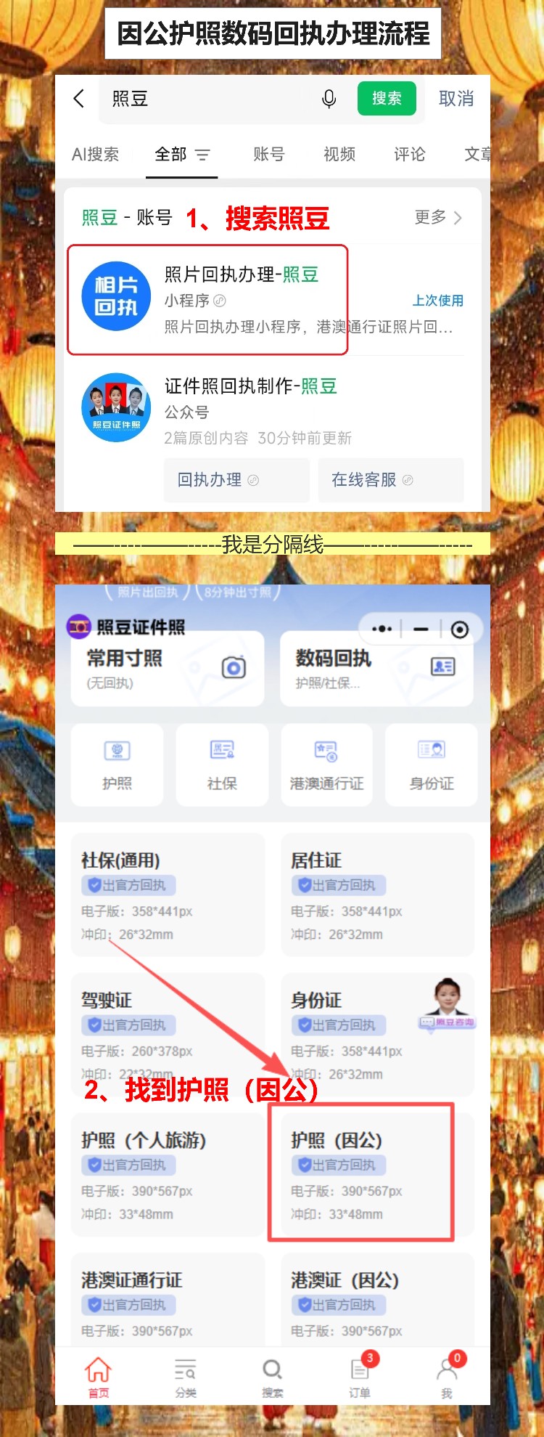Tap the ID card icon on 数码回执

(x=442, y=667)
